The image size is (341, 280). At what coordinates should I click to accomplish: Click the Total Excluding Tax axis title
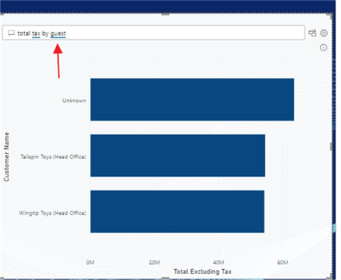coord(203,271)
